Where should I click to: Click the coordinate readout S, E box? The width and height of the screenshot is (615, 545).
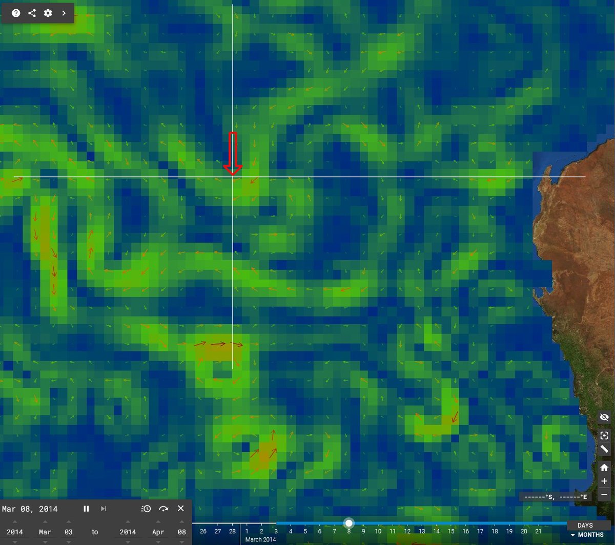coord(556,497)
